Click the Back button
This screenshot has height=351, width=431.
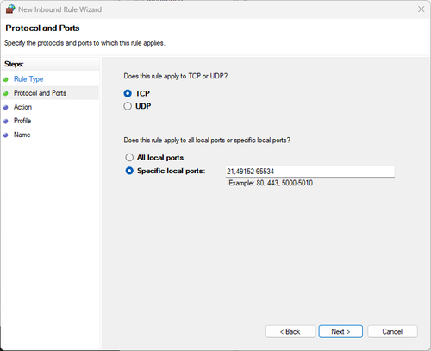click(x=290, y=331)
